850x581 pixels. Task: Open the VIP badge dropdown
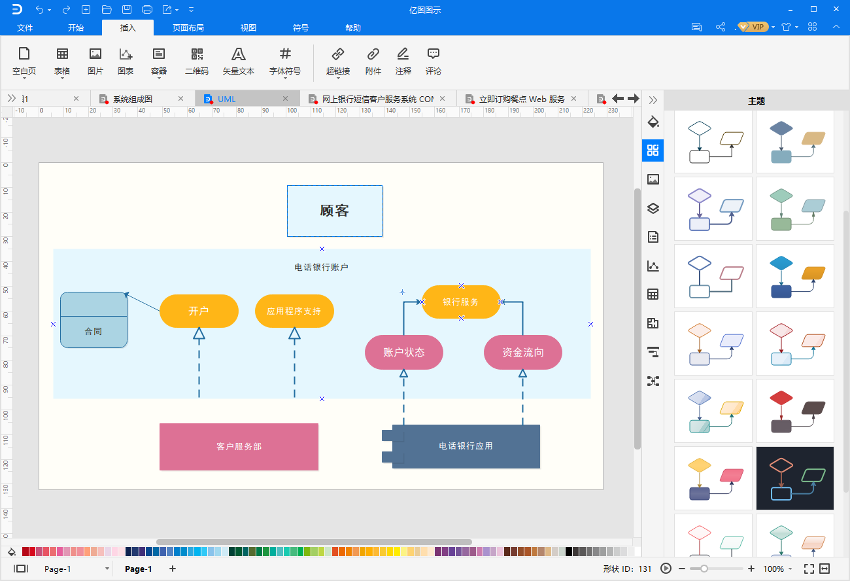752,27
